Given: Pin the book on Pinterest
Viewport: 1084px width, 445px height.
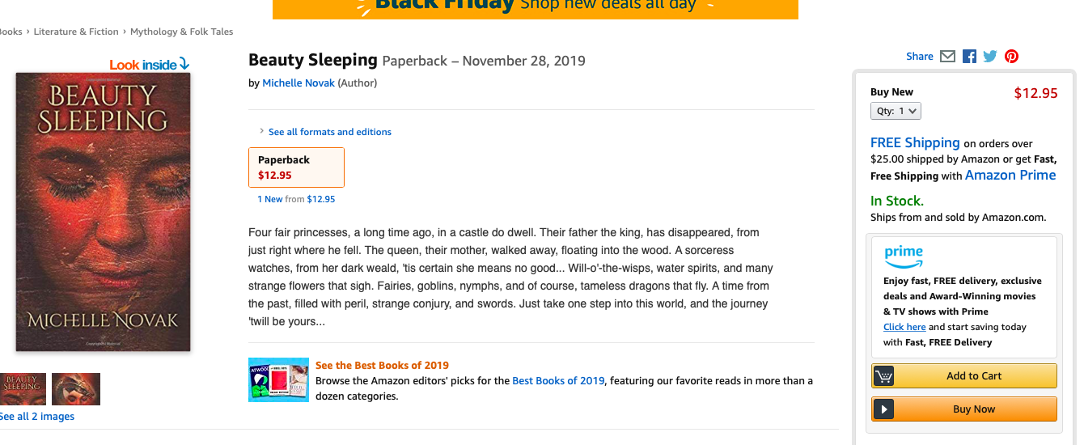Looking at the screenshot, I should pos(1011,57).
